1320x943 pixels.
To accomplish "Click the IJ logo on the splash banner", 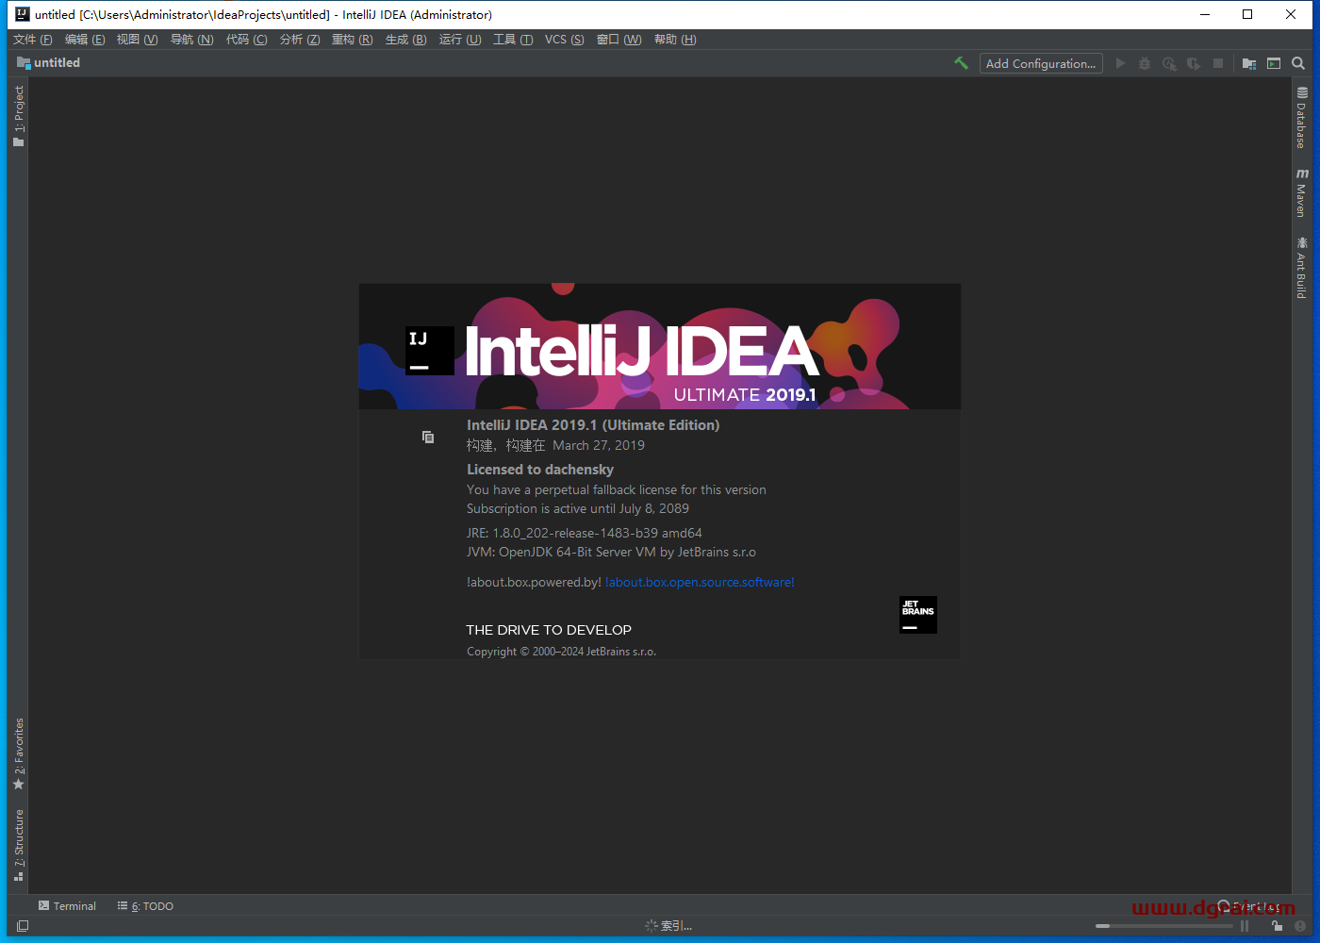I will tap(430, 351).
